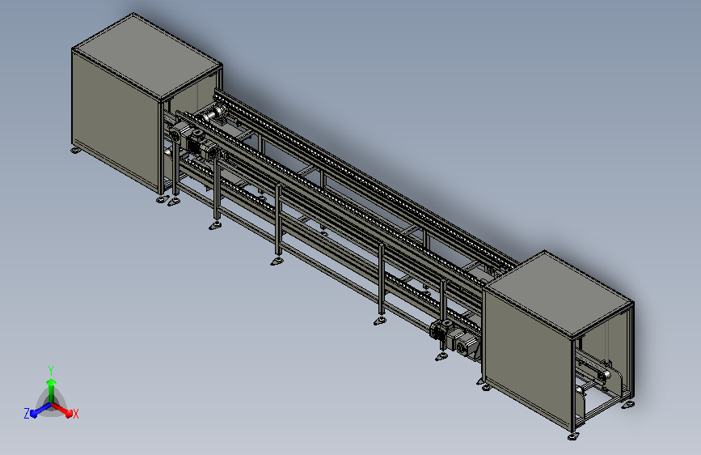This screenshot has height=455, width=701.
Task: Select the gear motor beside the right cabinet
Action: [x=455, y=338]
